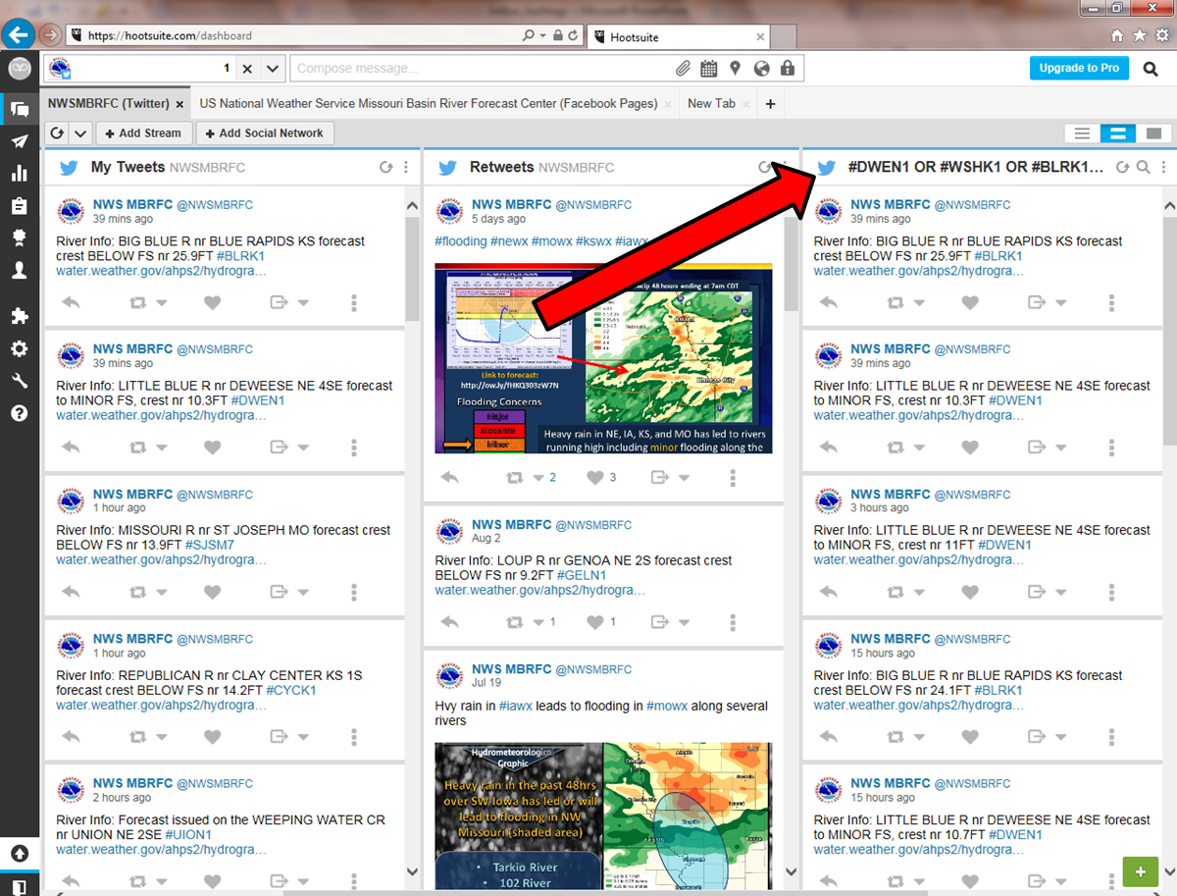Open Campaigns ribbon badge icon
This screenshot has height=896, width=1177.
click(19, 238)
